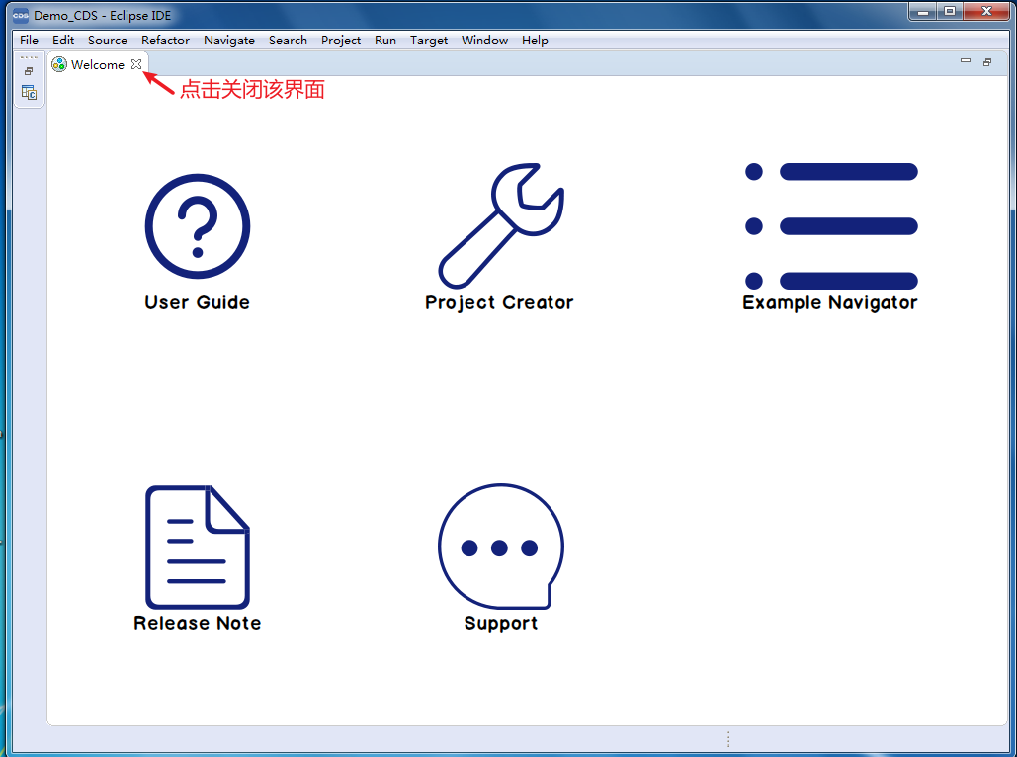
Task: Minimize the Eclipse IDE window
Action: (923, 12)
